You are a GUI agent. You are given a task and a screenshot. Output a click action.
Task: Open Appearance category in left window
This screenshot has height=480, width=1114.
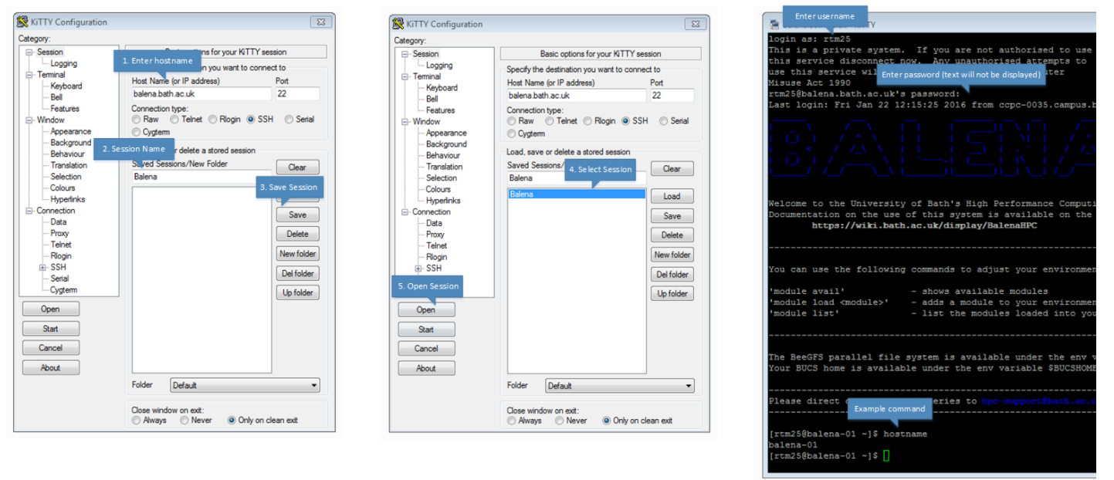[71, 132]
